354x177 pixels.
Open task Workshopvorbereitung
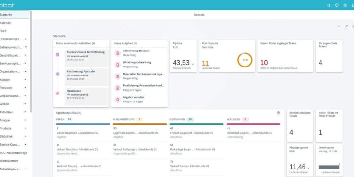(140, 65)
